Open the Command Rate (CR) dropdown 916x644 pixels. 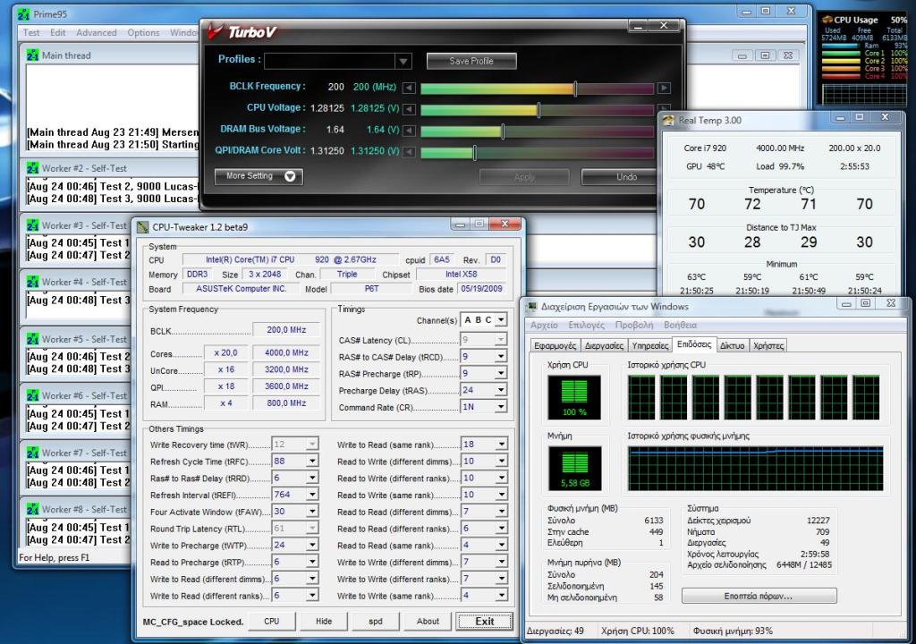click(x=501, y=406)
